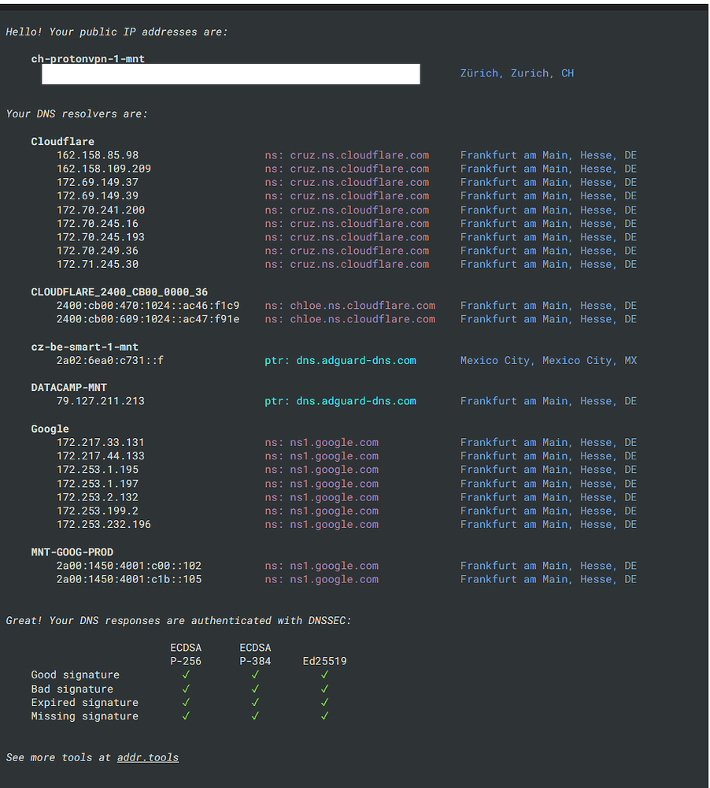This screenshot has width=710, height=788.
Task: Click Frankfurt location beside 79.127.211.213
Action: [549, 401]
